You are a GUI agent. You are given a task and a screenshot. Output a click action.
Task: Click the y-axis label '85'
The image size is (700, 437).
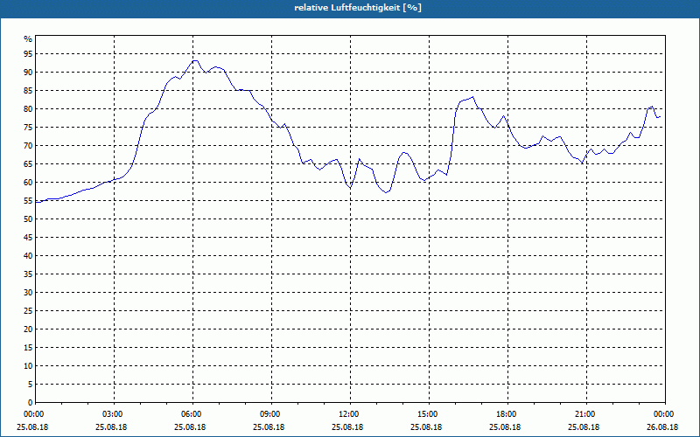coord(28,91)
